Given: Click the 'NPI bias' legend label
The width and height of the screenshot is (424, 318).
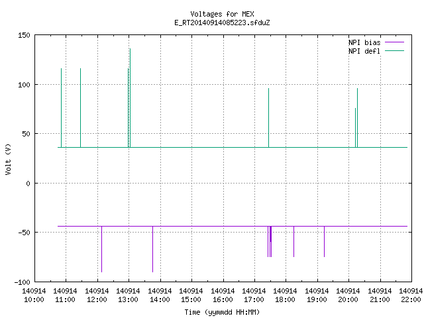Looking at the screenshot, I should pyautogui.click(x=364, y=42).
